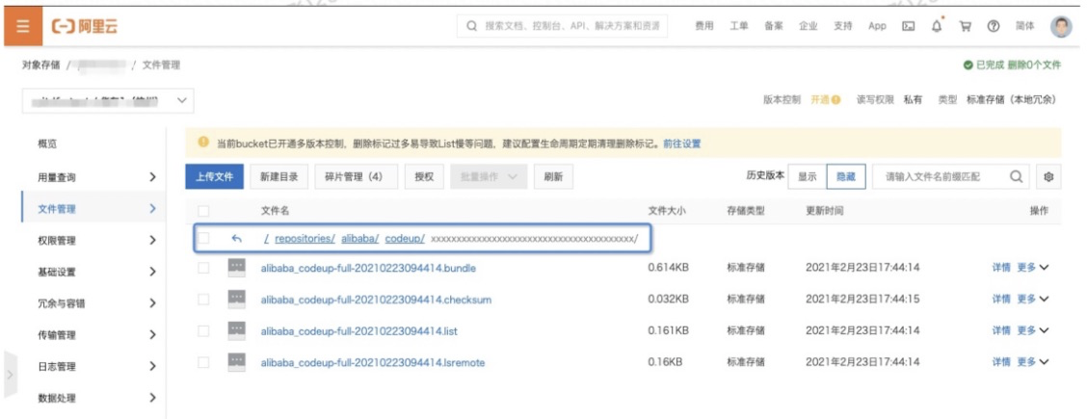Expand 更多 for the .bundle file

pos(1032,268)
